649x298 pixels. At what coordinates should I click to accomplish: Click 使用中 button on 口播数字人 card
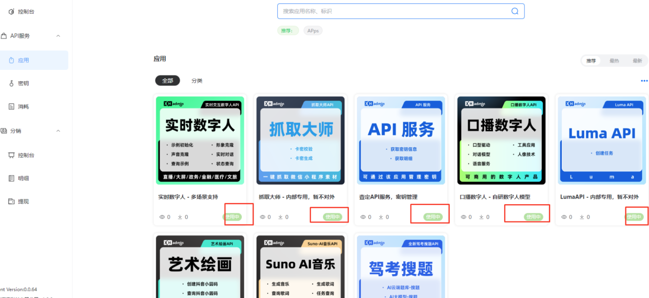pos(533,217)
